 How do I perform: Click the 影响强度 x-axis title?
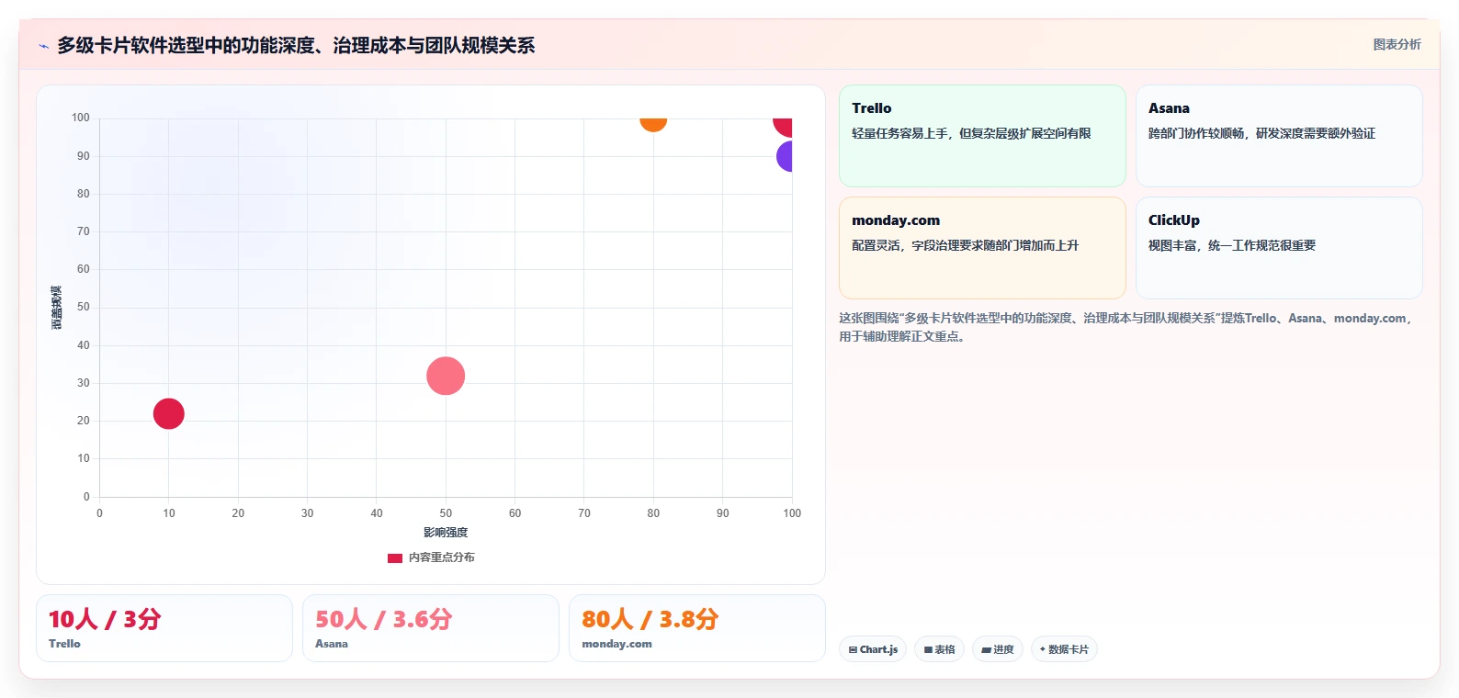pyautogui.click(x=446, y=533)
